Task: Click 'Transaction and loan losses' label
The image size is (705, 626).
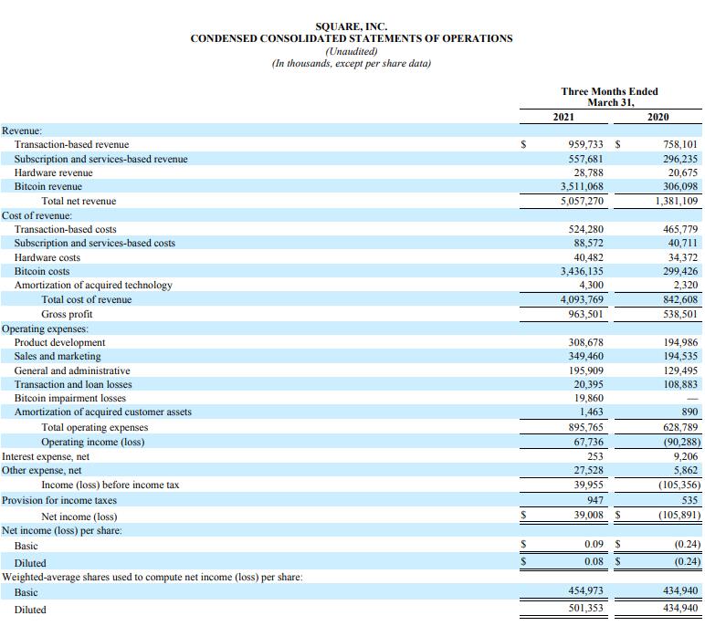Action: (73, 385)
